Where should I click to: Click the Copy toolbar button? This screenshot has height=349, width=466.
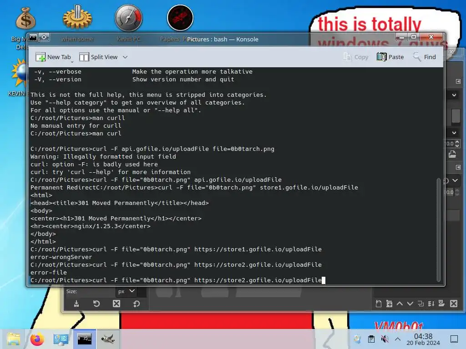356,57
